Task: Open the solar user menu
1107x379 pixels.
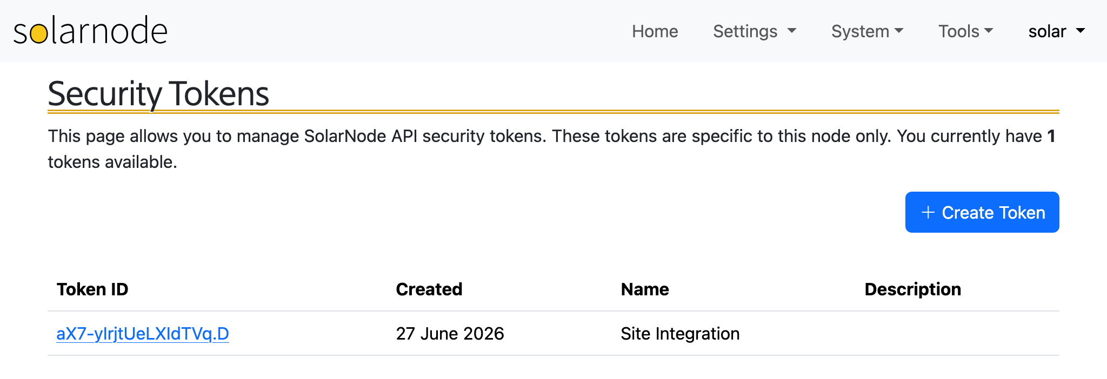Action: pos(1057,31)
